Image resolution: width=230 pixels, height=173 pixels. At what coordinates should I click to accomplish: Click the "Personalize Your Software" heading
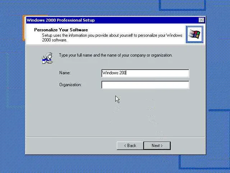click(61, 30)
